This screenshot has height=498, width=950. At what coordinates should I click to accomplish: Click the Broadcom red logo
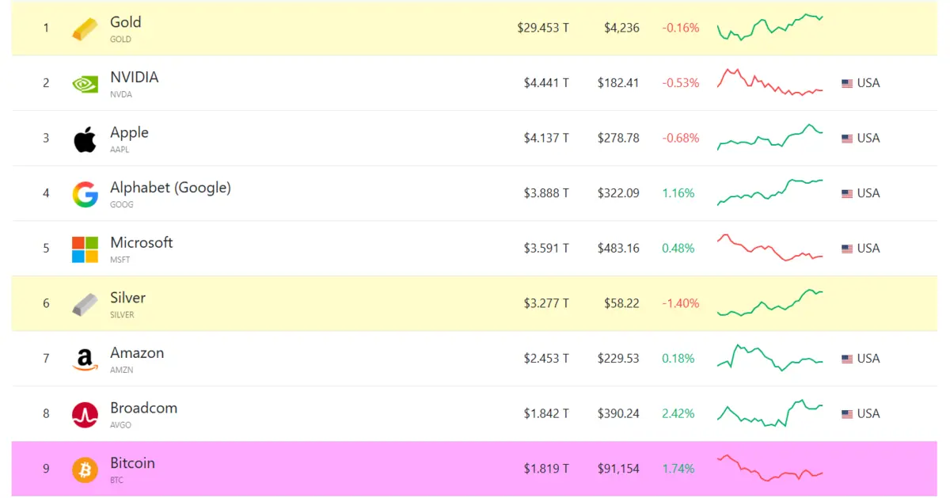(x=85, y=413)
